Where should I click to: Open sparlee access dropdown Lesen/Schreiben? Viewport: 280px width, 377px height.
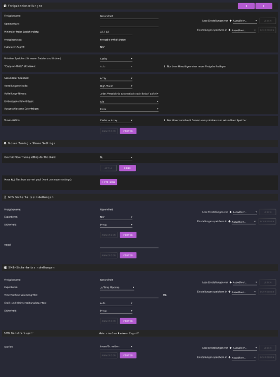116,347
